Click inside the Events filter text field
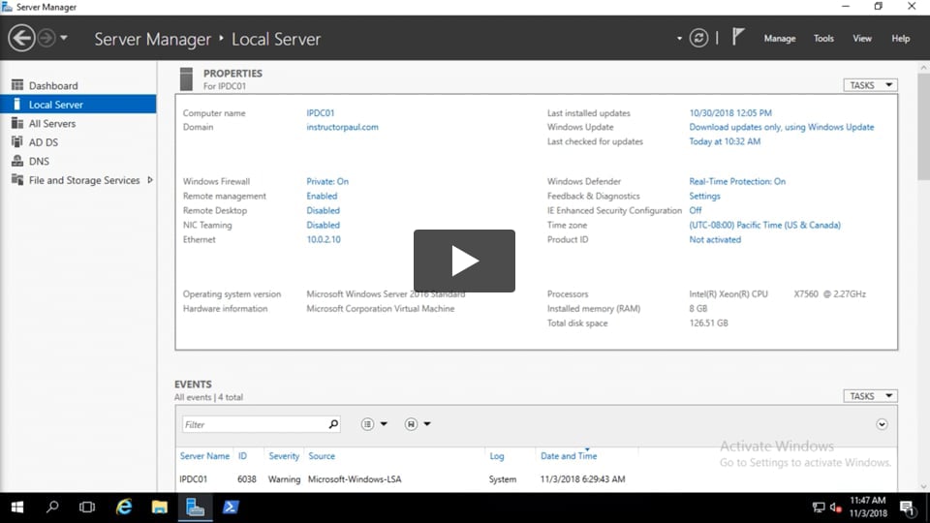The image size is (930, 523). pyautogui.click(x=254, y=424)
